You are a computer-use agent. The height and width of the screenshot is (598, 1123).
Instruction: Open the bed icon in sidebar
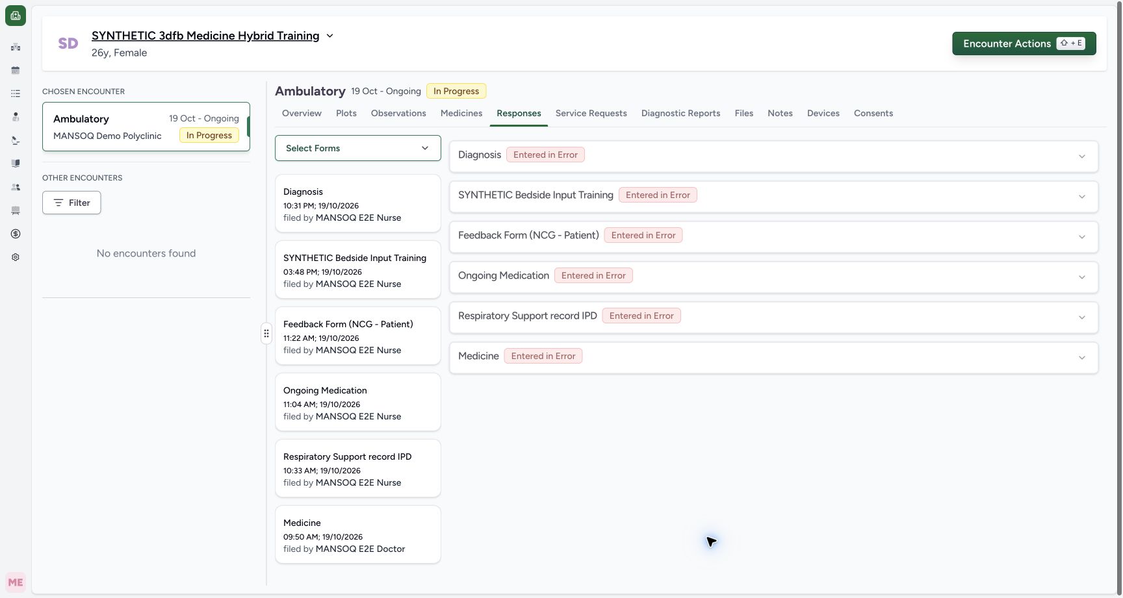16,210
